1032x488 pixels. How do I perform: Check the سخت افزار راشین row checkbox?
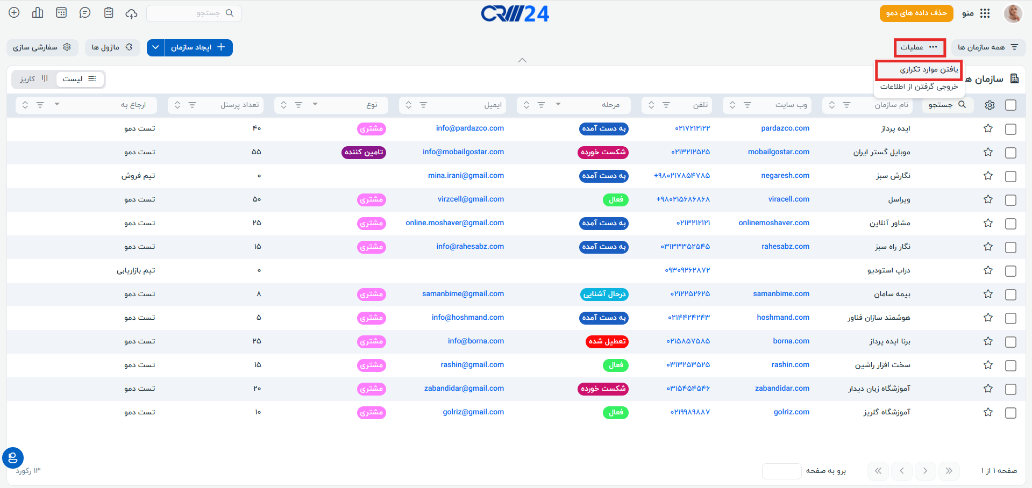point(1010,365)
